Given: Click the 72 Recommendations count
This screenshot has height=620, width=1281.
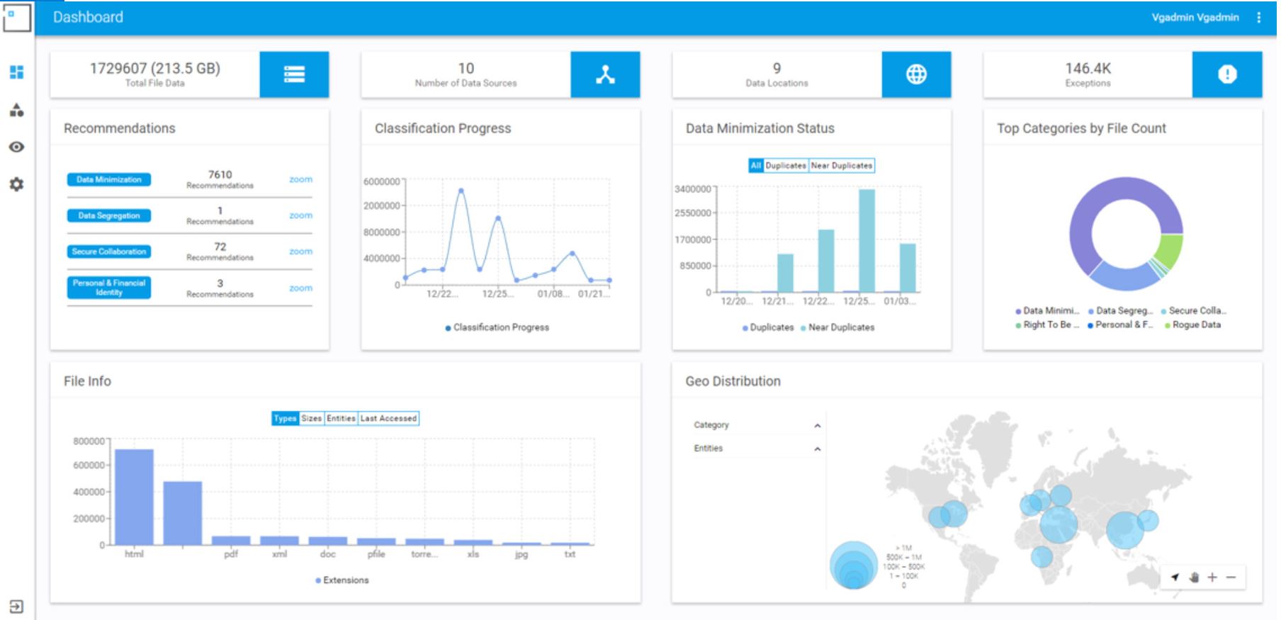Looking at the screenshot, I should click(220, 247).
